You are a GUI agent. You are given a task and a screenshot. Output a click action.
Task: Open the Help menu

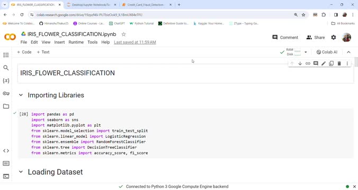tap(105, 42)
